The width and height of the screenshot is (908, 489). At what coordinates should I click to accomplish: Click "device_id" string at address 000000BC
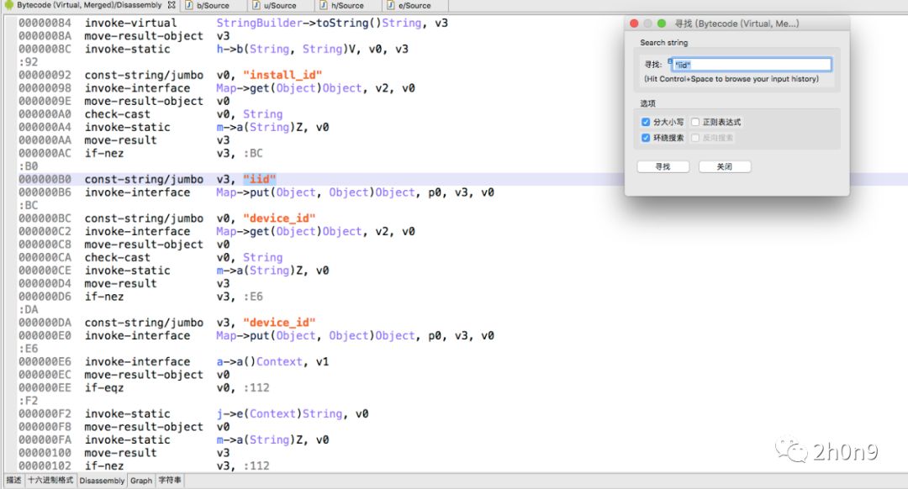pyautogui.click(x=279, y=218)
